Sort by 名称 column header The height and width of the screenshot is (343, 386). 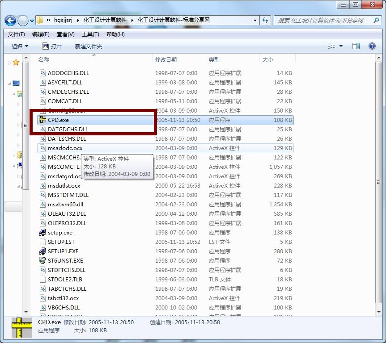point(44,59)
